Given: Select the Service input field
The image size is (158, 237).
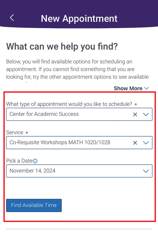Looking at the screenshot, I should point(66,143).
